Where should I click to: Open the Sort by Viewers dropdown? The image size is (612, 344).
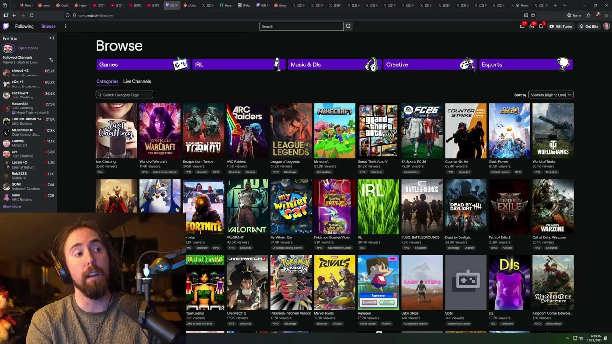click(x=551, y=95)
